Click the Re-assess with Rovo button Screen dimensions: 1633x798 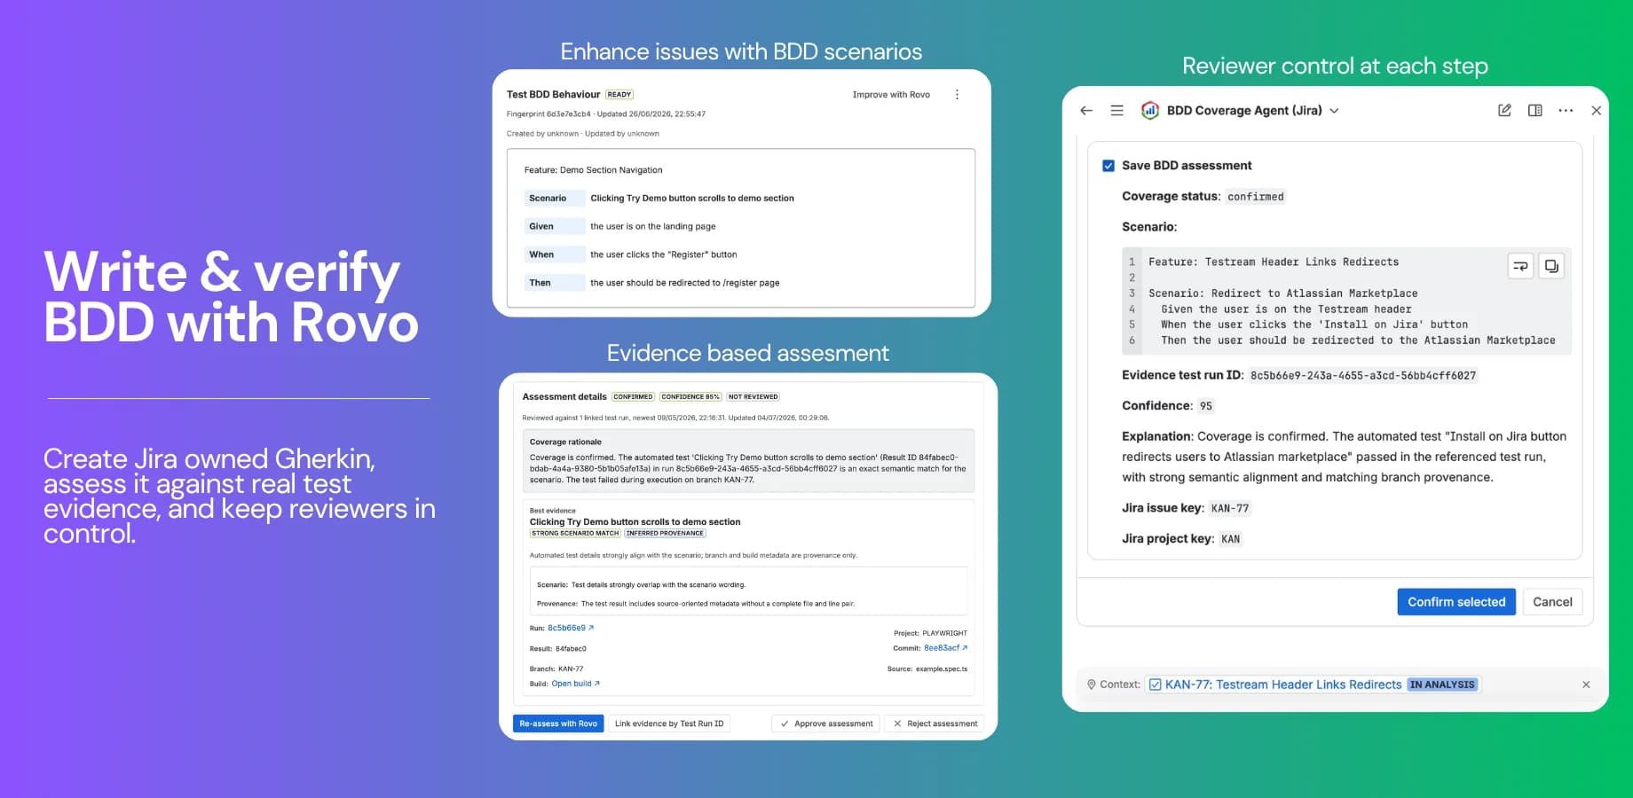point(558,724)
